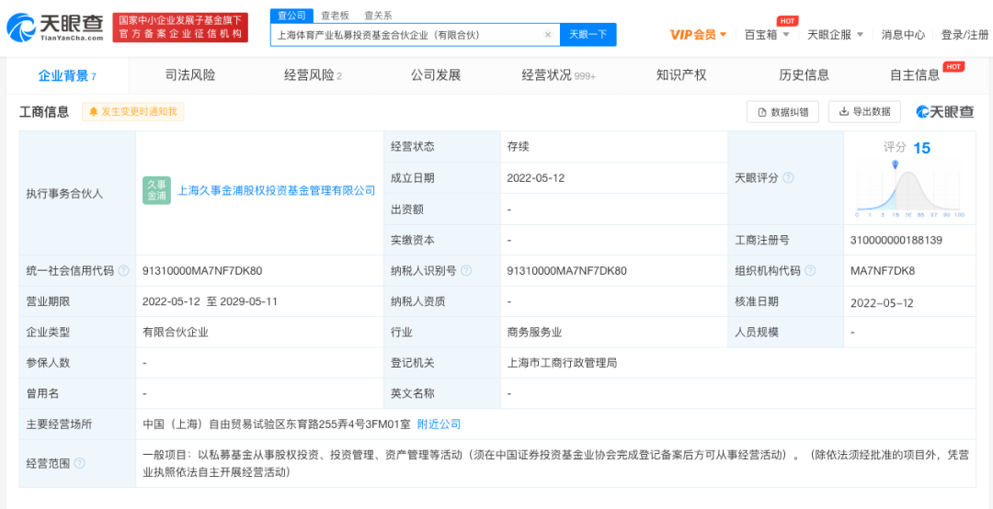Click 登记机关 value 上海市工商行政管理局
993x509 pixels.
click(562, 363)
